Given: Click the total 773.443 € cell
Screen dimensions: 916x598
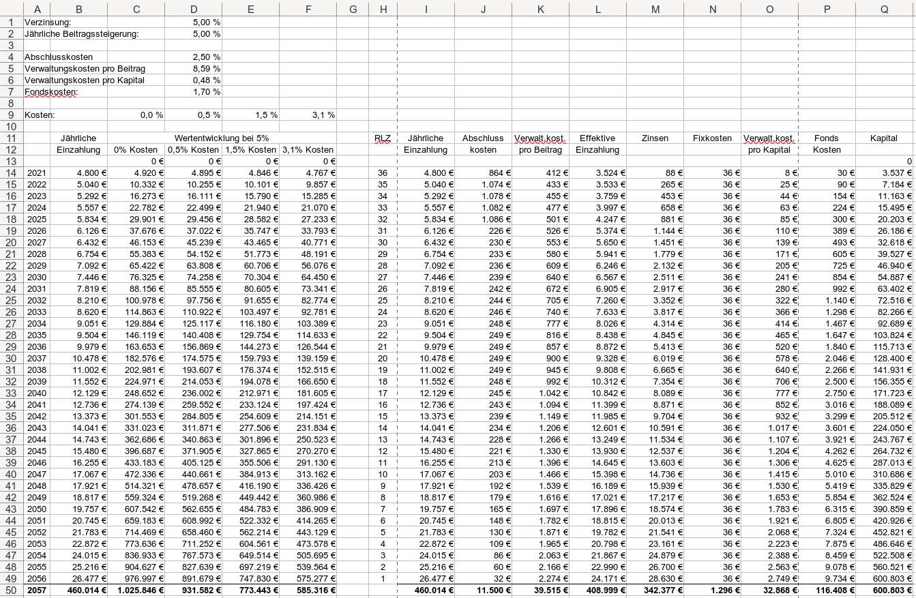Looking at the screenshot, I should click(x=250, y=590).
